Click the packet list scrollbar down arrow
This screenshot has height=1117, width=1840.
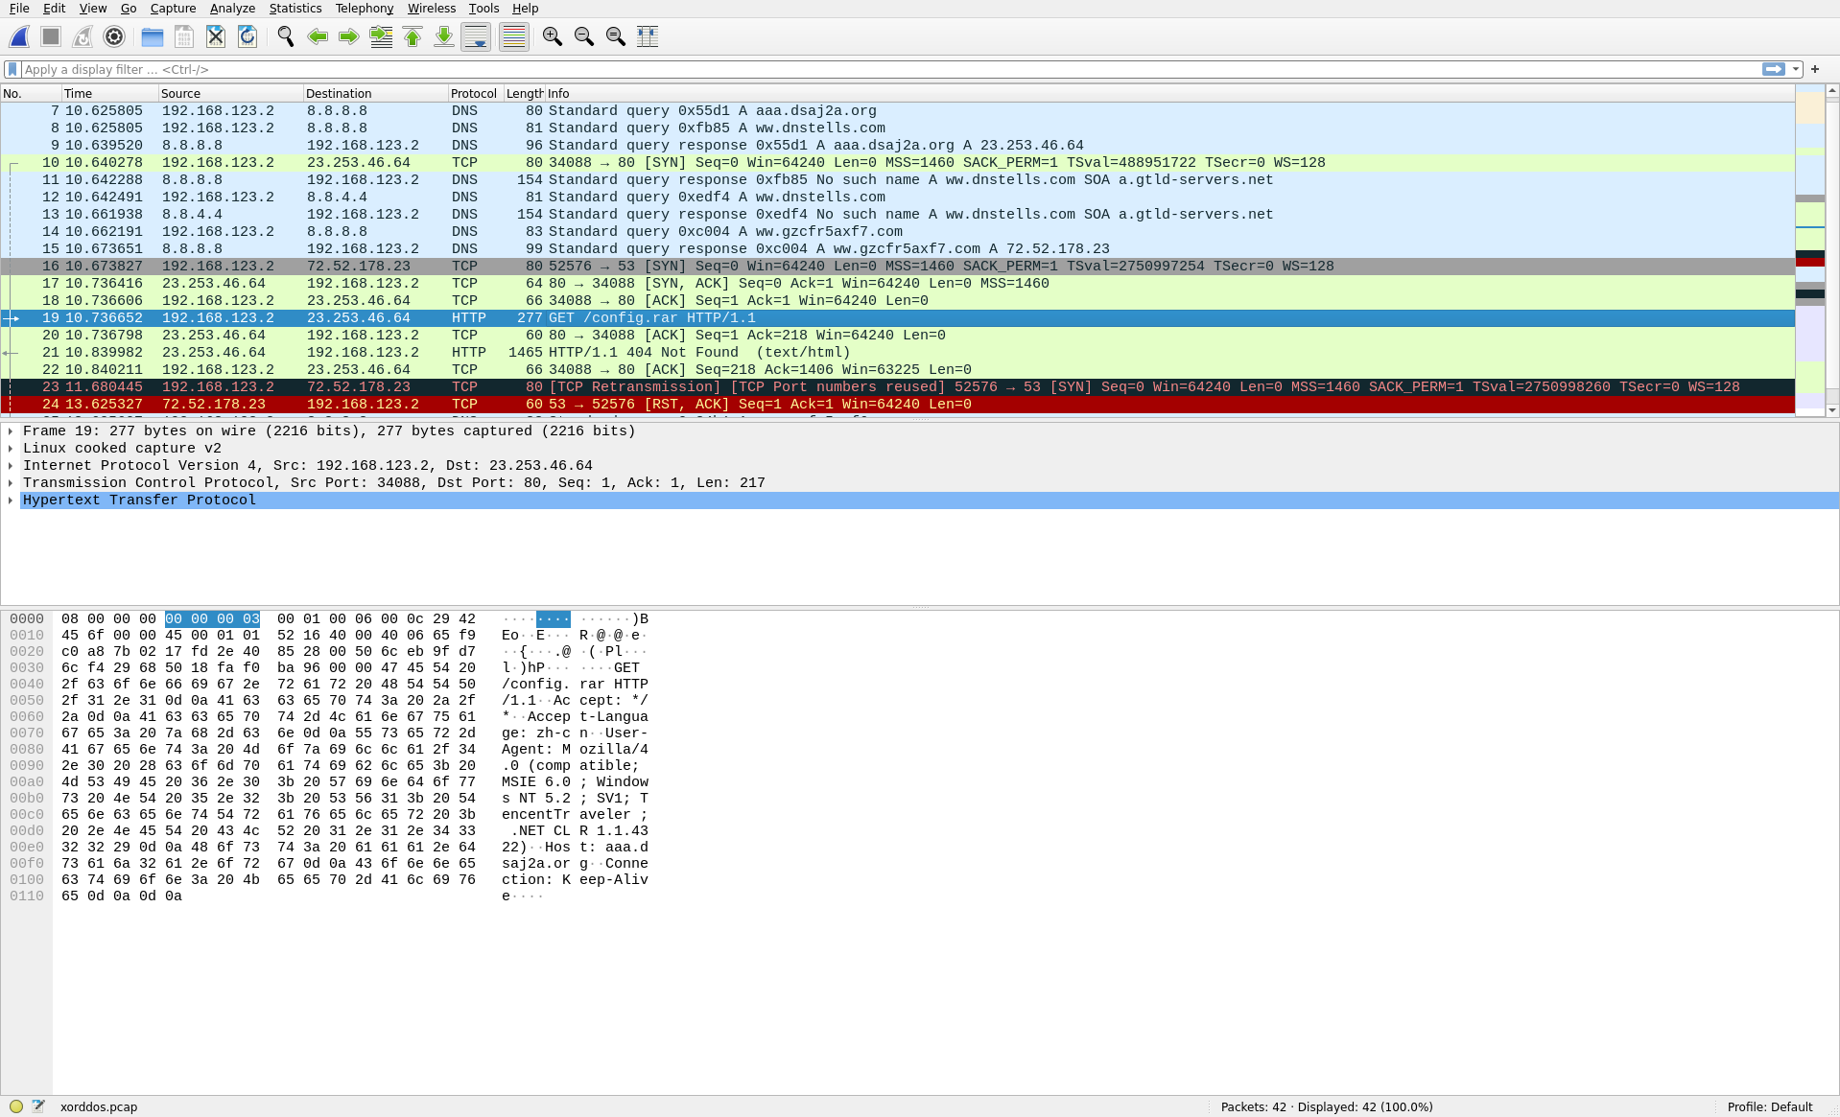[x=1832, y=410]
